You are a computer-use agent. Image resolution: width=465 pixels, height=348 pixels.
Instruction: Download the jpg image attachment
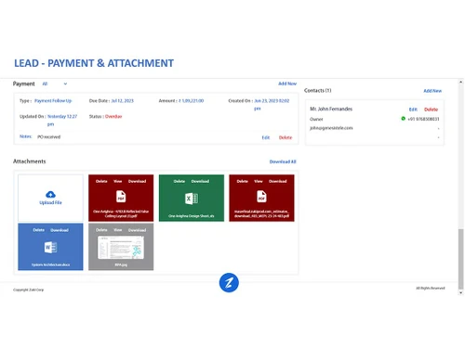coord(137,230)
